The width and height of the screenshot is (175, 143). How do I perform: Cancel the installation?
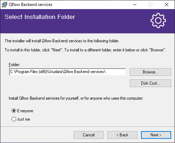tap(89, 135)
